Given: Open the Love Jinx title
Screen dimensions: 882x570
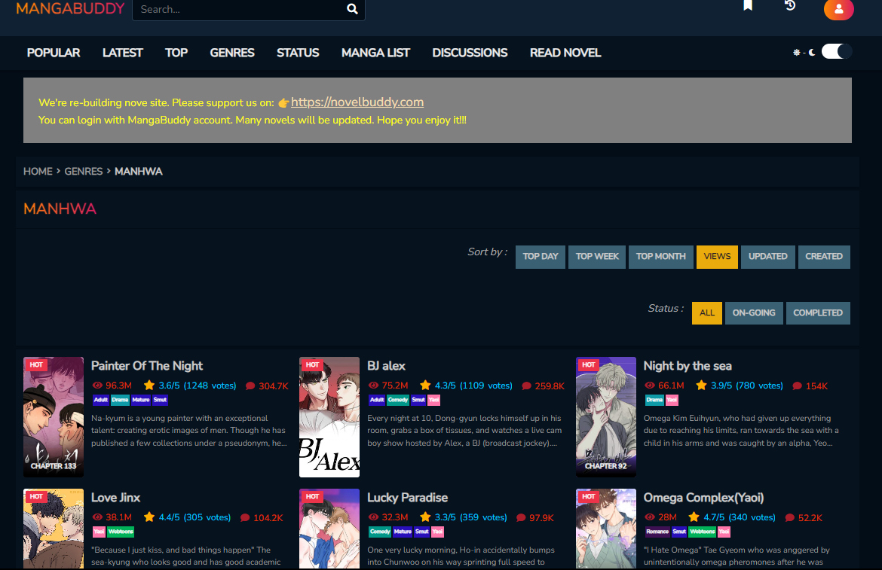Looking at the screenshot, I should (x=115, y=498).
